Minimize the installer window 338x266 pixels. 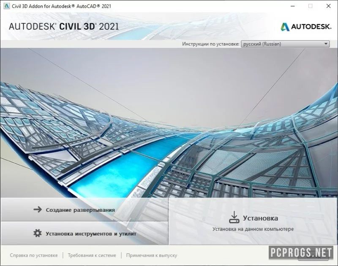[x=292, y=6]
